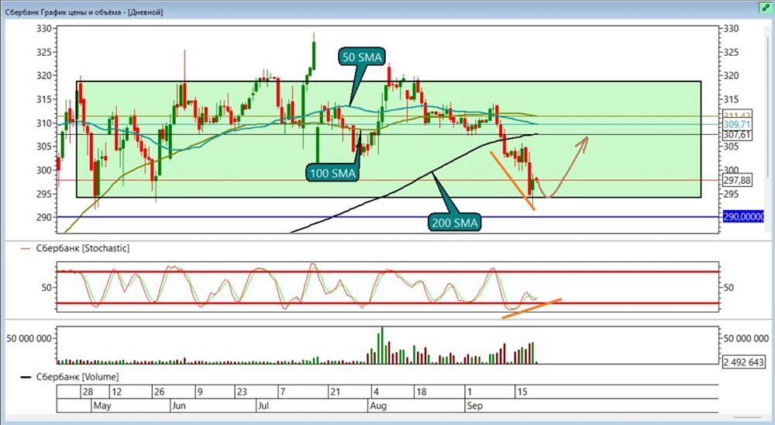Viewport: 775px width, 425px height.
Task: Click the 309,71 price tag
Action: (x=737, y=124)
